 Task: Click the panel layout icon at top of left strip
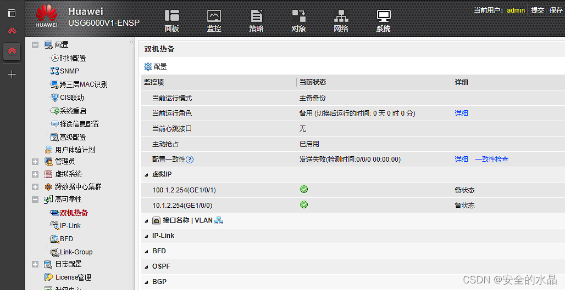point(12,13)
